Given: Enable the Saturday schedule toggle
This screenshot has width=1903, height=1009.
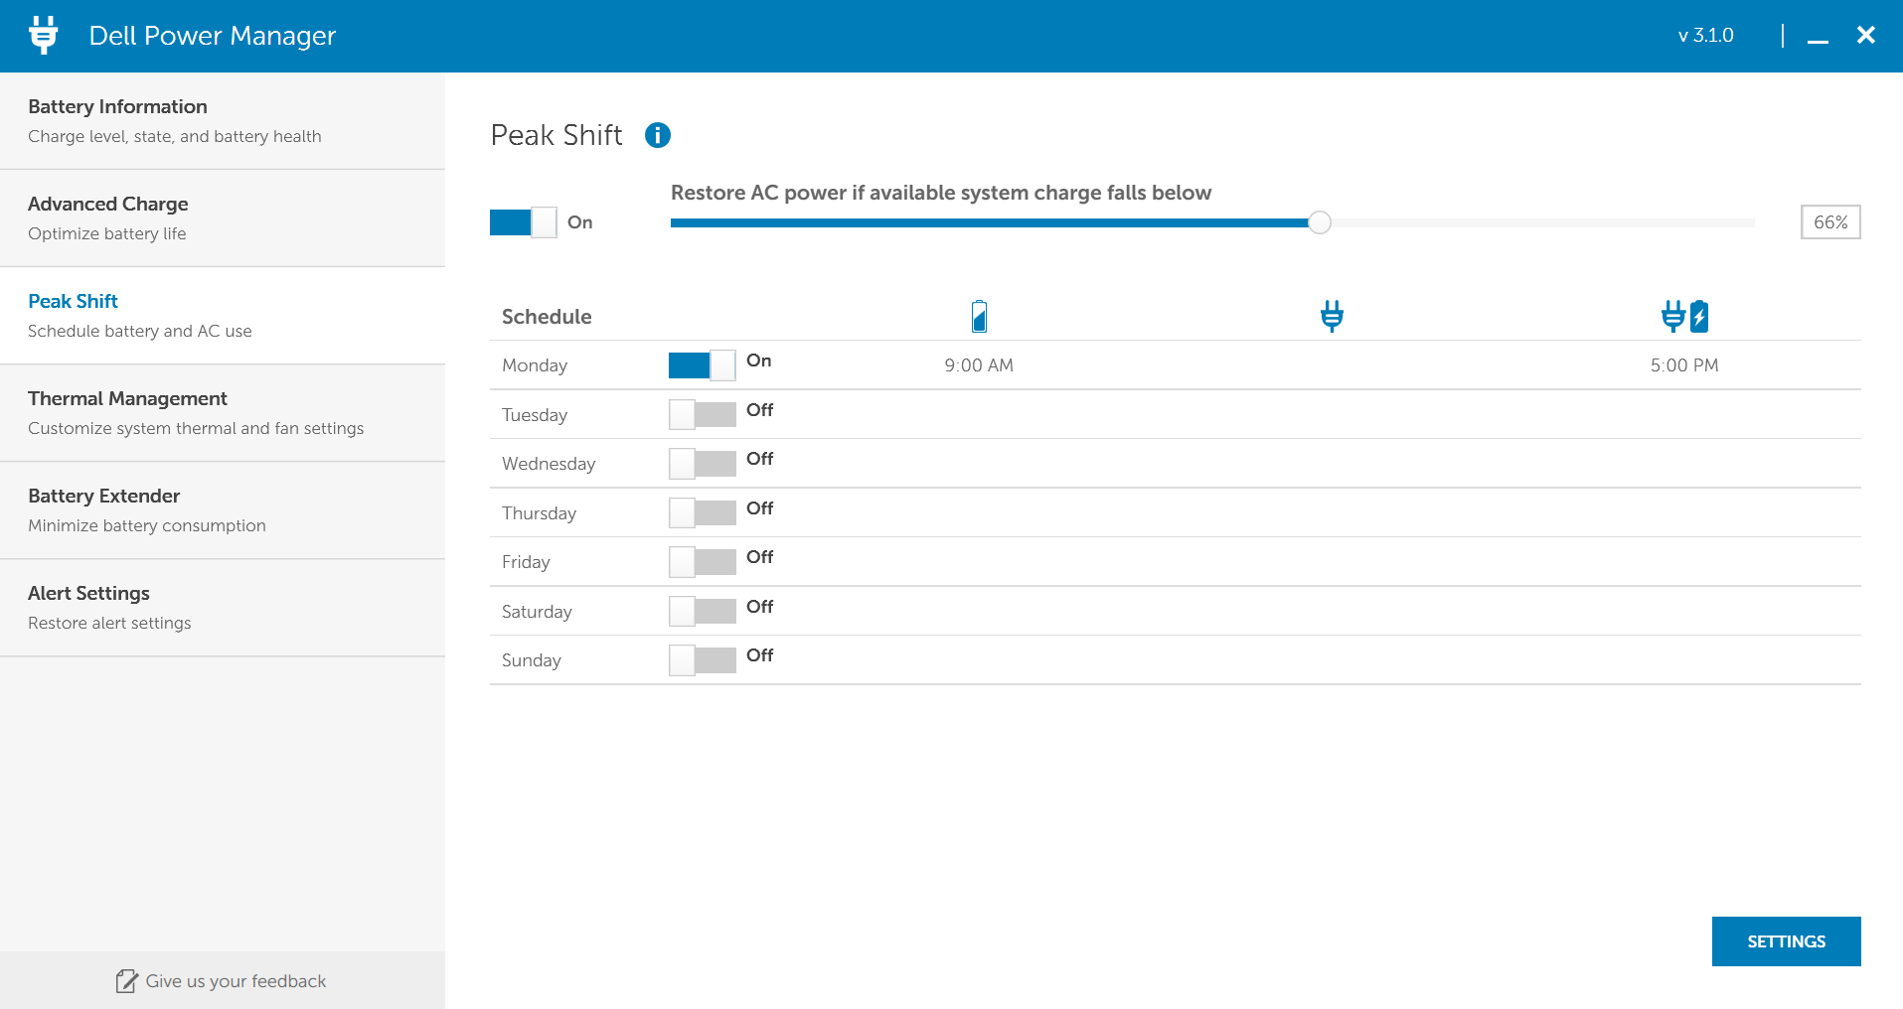Looking at the screenshot, I should [x=702, y=611].
